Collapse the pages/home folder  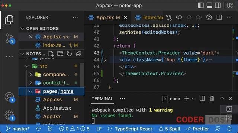point(30,91)
